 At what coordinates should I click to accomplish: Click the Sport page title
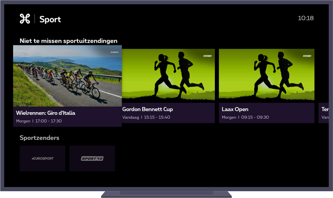[50, 19]
